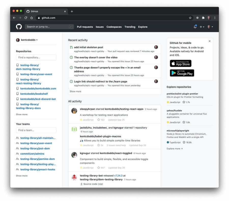Image resolution: width=229 pixels, height=201 pixels.
Task: Go to the browser home page
Action: 32,18
